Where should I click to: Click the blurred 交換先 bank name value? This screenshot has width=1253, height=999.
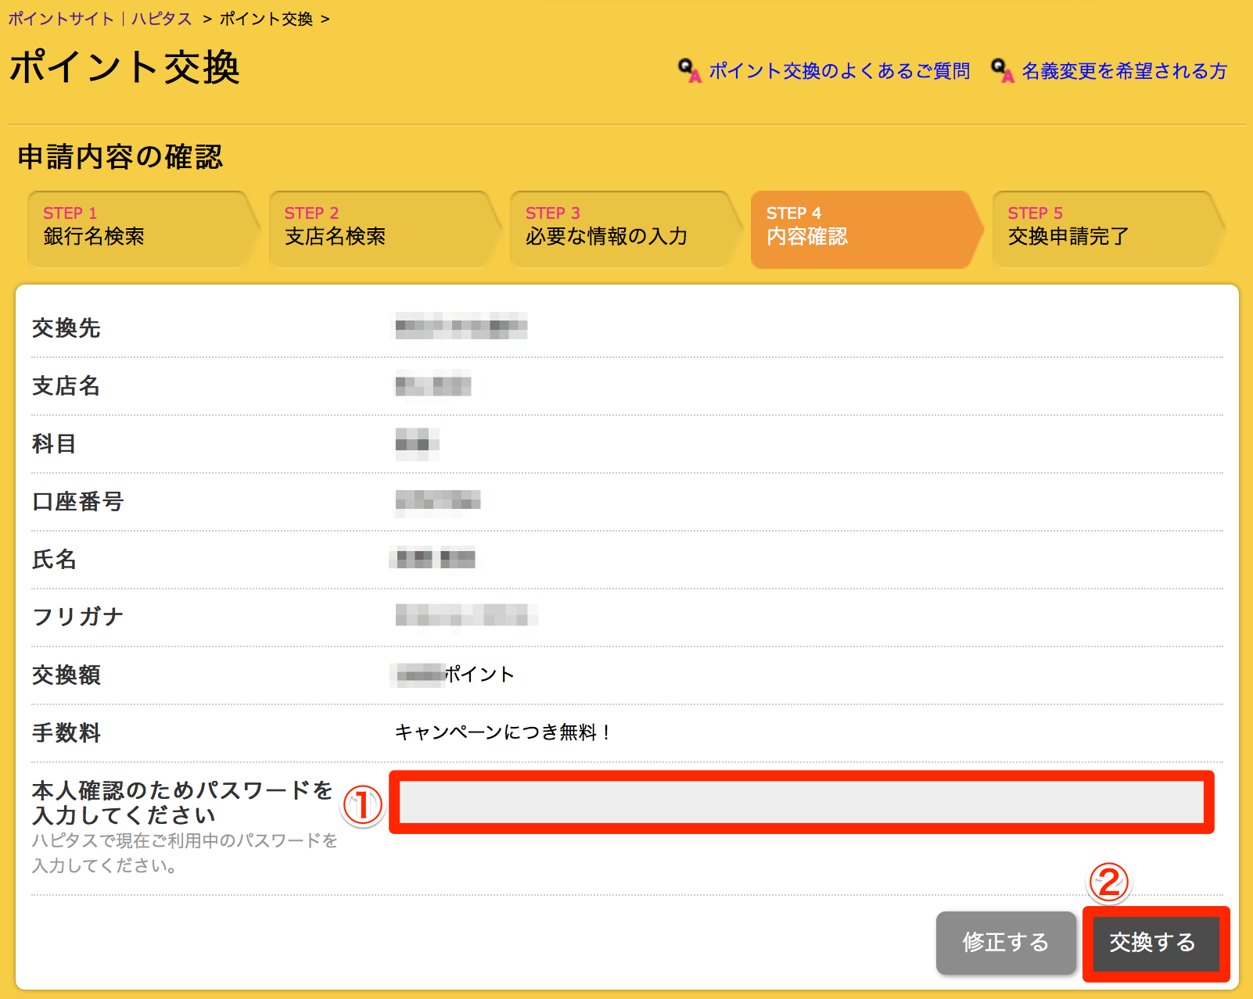[460, 328]
